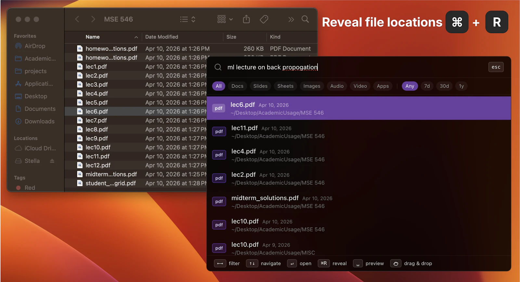Select Stella volume in Finder sidebar
Viewport: 520px width, 282px height.
(28, 161)
